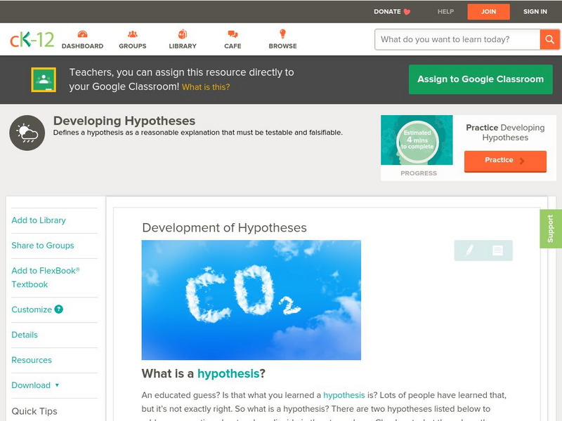Click the DASHBOARD menu label

pyautogui.click(x=82, y=46)
